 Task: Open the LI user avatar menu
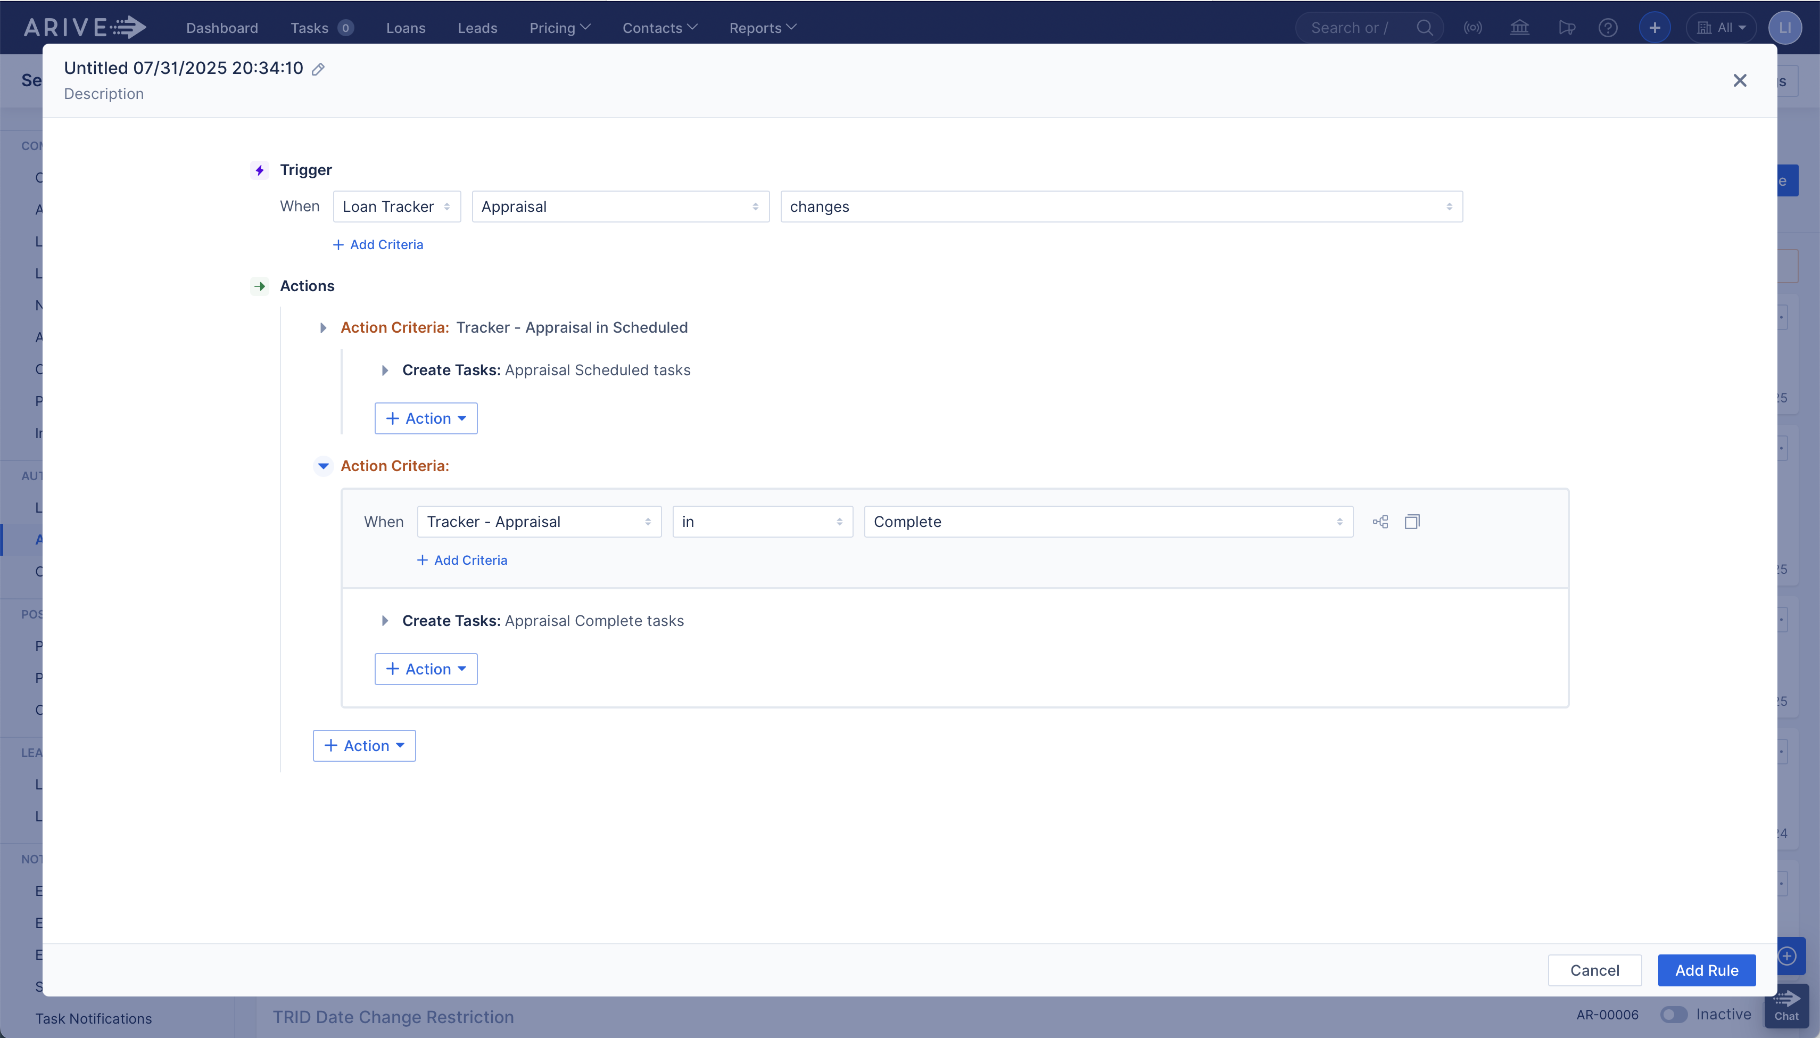click(x=1784, y=27)
